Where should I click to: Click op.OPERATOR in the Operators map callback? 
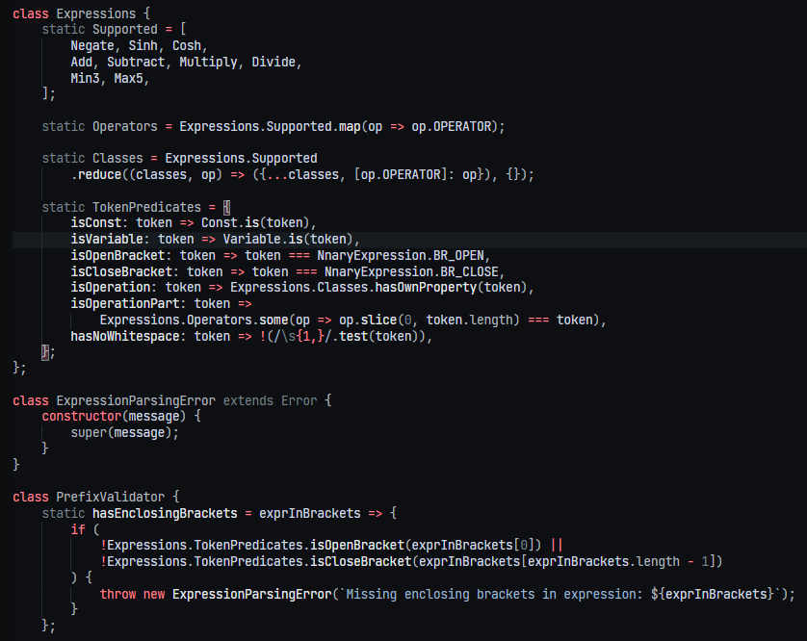(452, 126)
